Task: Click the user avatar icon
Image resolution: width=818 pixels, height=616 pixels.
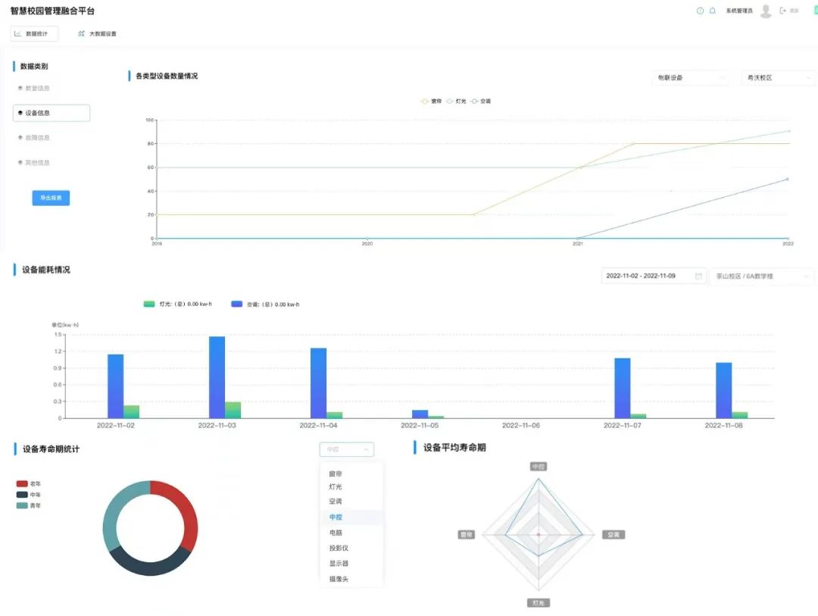Action: [x=766, y=11]
